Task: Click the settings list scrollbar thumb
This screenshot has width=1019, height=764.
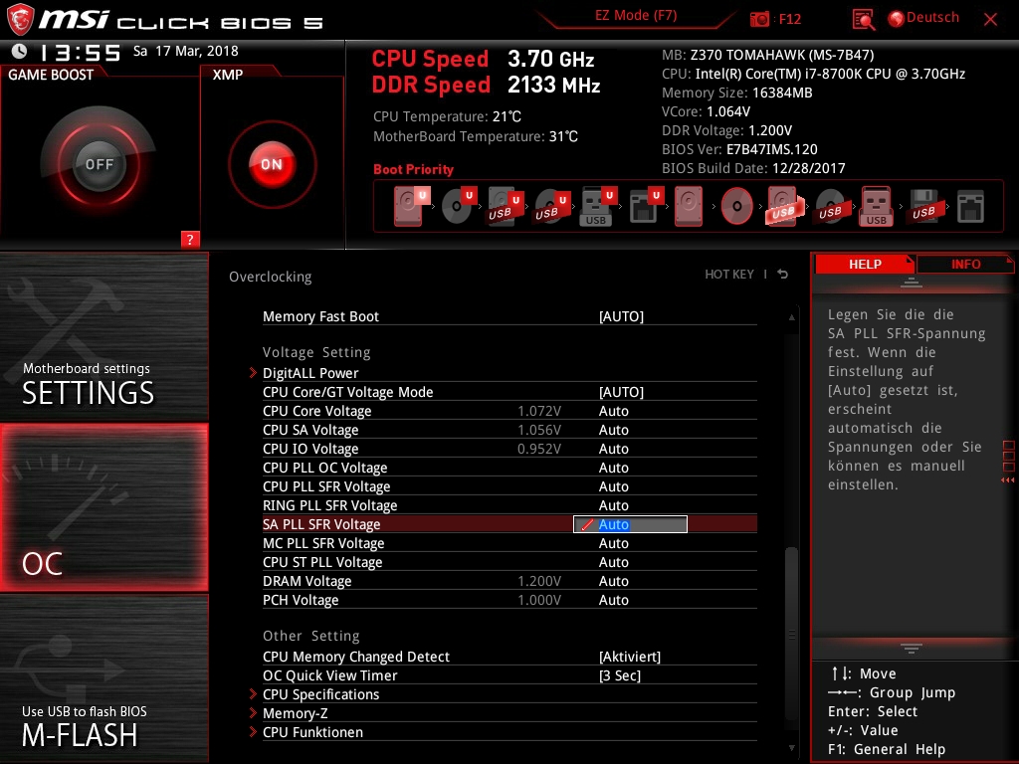Action: tap(791, 632)
